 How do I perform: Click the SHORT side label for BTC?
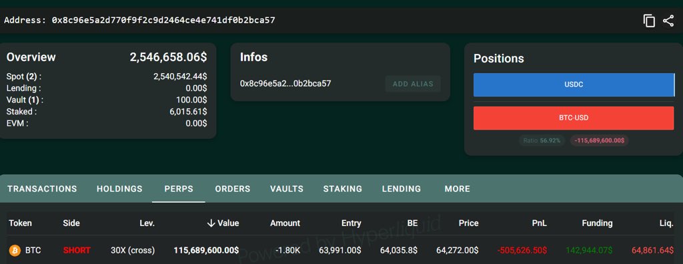point(77,251)
